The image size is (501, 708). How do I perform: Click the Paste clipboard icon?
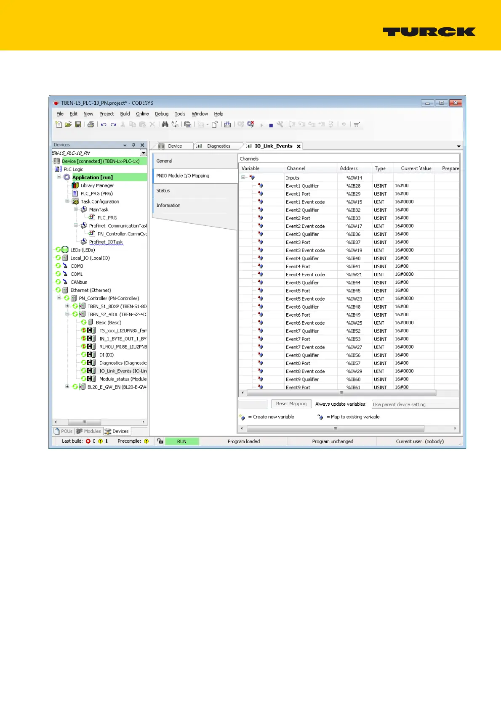coord(142,124)
